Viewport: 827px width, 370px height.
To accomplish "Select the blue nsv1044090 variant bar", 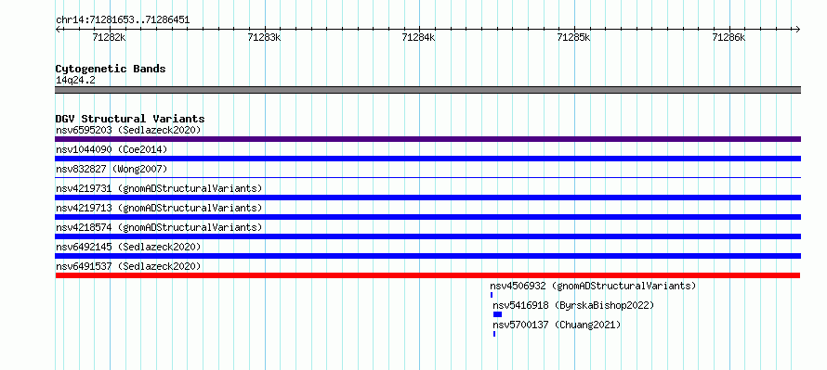I will [427, 159].
